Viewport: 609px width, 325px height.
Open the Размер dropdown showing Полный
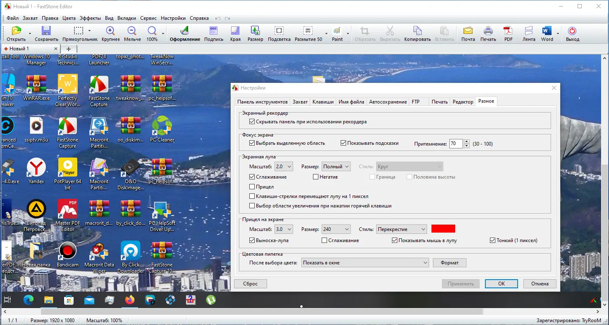point(336,167)
